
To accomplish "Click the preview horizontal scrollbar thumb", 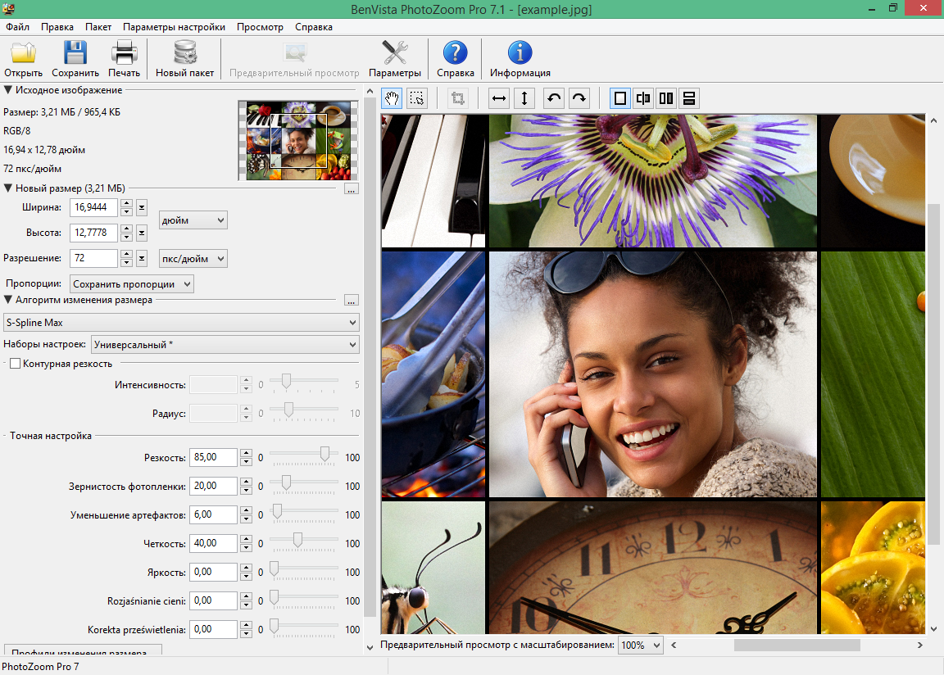I will [x=796, y=645].
